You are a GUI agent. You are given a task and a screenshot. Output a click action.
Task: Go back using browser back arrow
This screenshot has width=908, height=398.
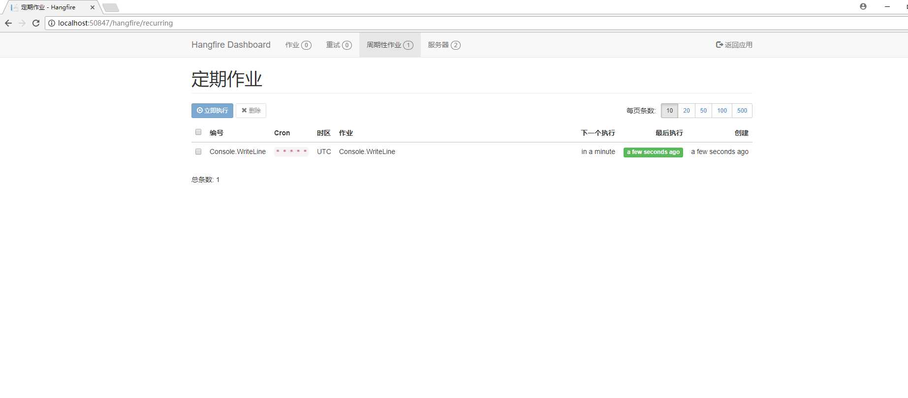(x=8, y=23)
